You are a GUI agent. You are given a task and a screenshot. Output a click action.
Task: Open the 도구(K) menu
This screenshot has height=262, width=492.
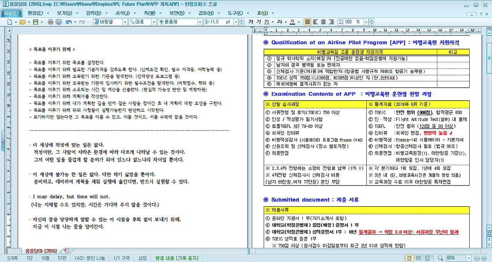point(236,13)
